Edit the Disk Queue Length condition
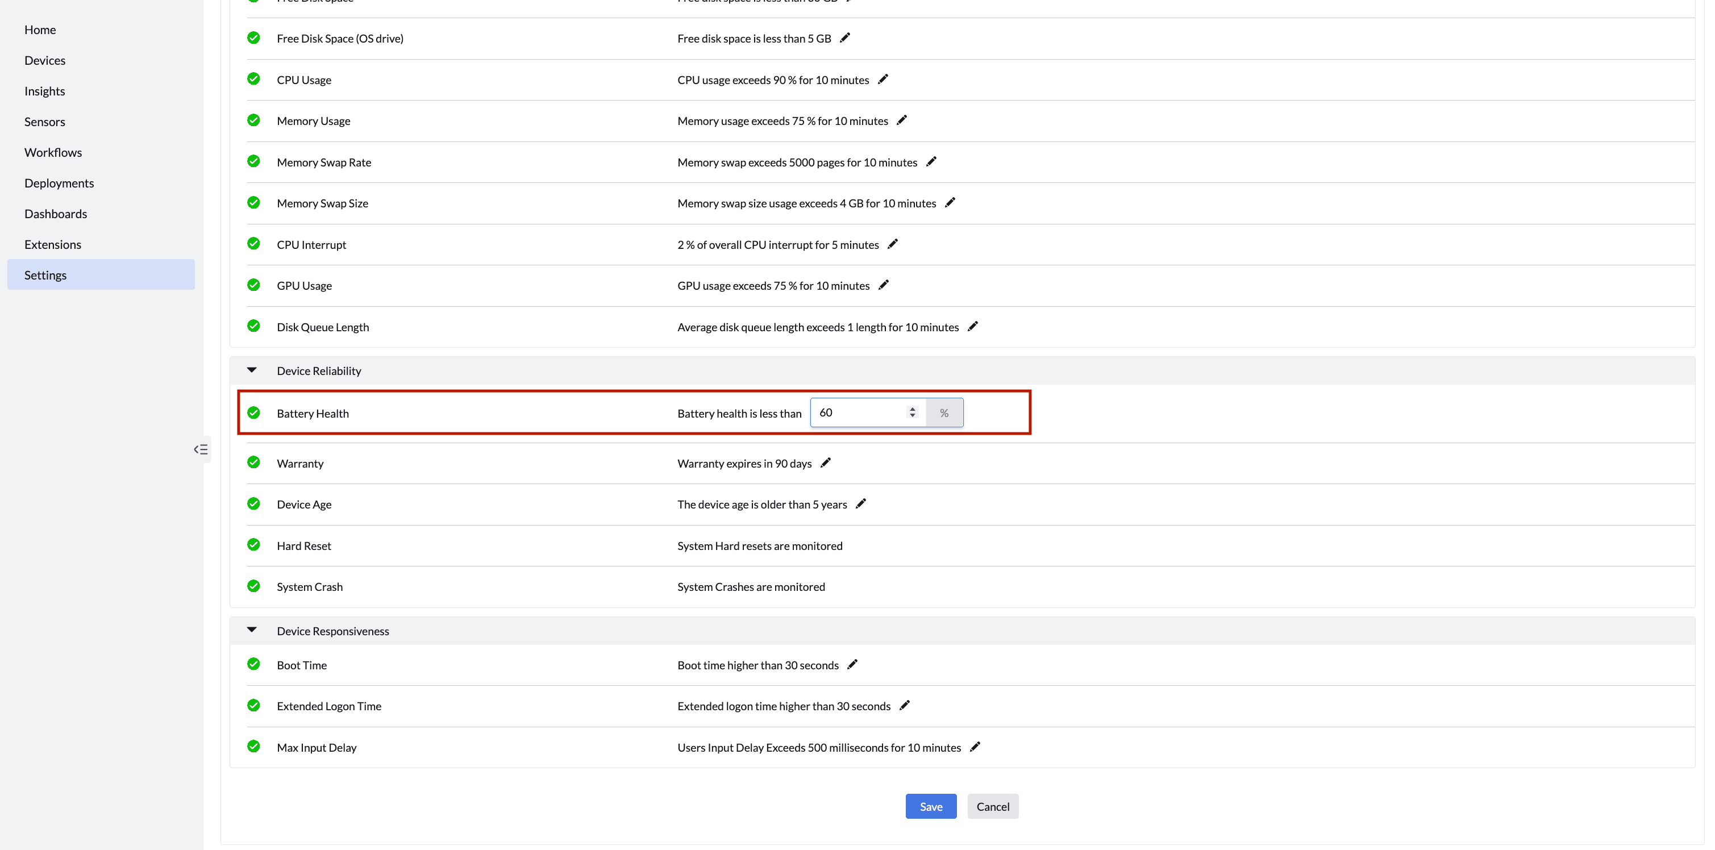The height and width of the screenshot is (850, 1715). (972, 326)
